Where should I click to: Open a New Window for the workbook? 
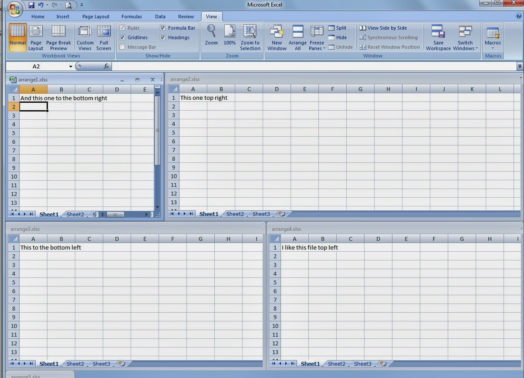[277, 37]
